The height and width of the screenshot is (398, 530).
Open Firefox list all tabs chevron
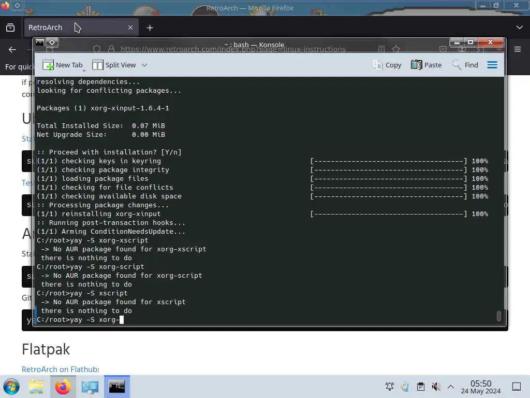(x=520, y=27)
